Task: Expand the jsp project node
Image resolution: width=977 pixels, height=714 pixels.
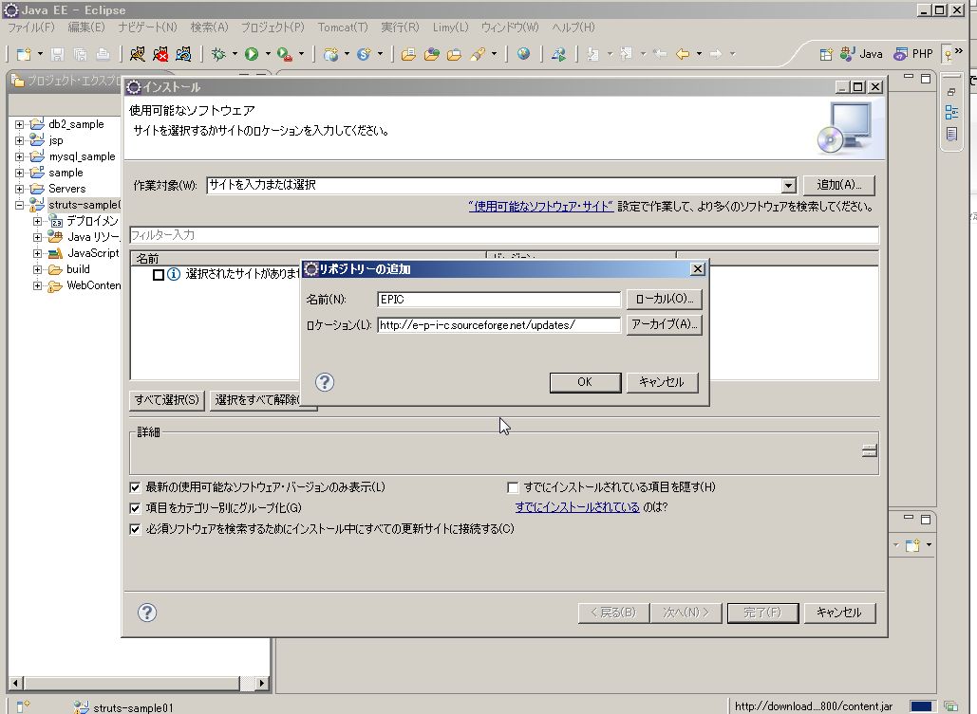Action: 19,140
